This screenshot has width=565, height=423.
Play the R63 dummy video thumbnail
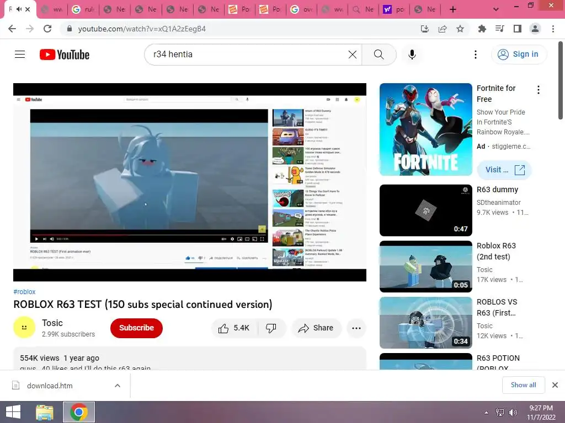(425, 210)
